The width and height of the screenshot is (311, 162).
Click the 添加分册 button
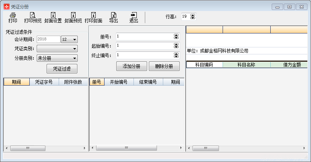coord(132,66)
